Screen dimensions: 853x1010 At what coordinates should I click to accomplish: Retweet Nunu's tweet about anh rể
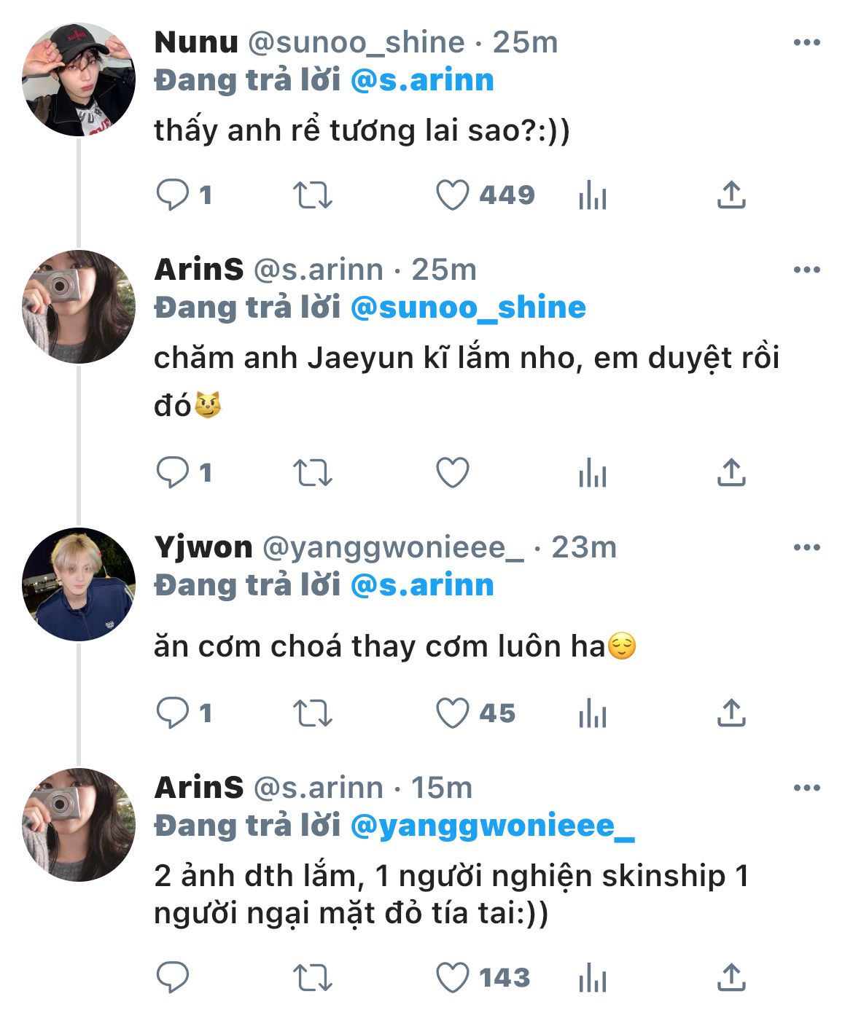(x=312, y=195)
